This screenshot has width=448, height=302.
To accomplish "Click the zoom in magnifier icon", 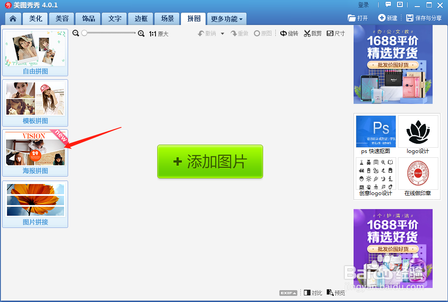I will [x=141, y=33].
